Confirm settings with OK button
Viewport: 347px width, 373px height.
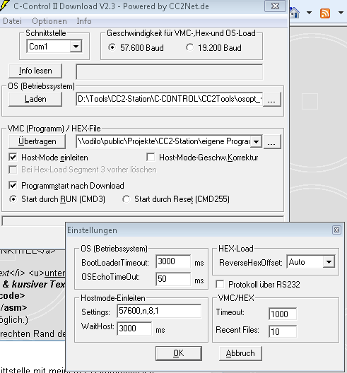click(x=179, y=353)
